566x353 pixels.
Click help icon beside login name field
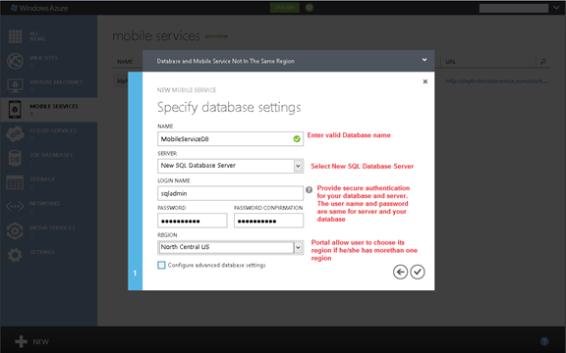[309, 190]
